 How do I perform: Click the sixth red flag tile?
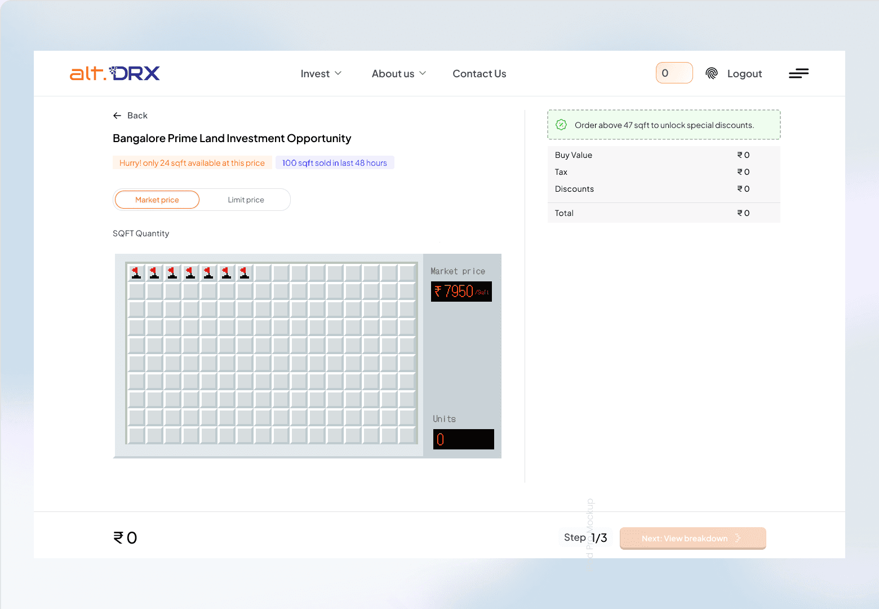[x=227, y=273]
